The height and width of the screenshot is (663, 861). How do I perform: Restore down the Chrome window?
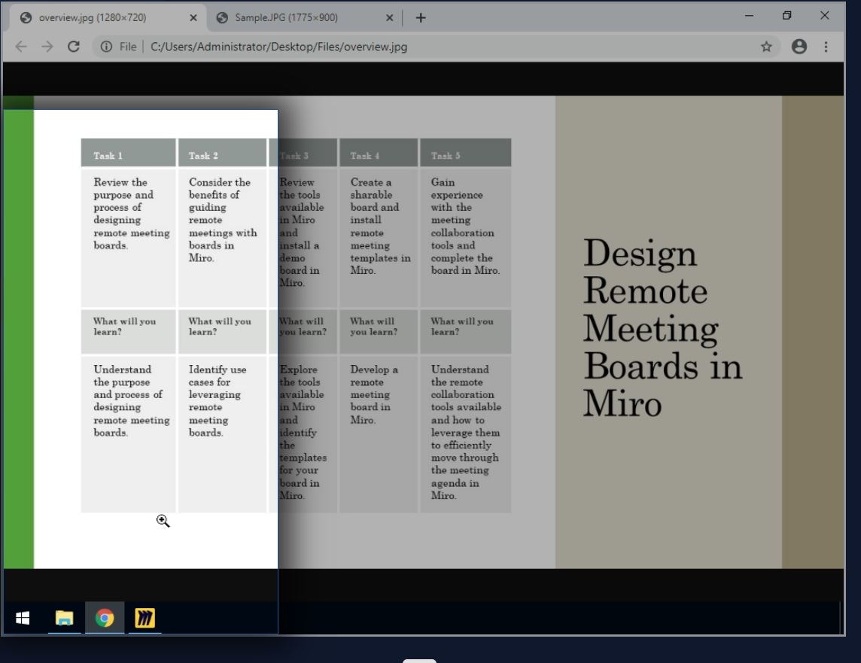pyautogui.click(x=787, y=16)
